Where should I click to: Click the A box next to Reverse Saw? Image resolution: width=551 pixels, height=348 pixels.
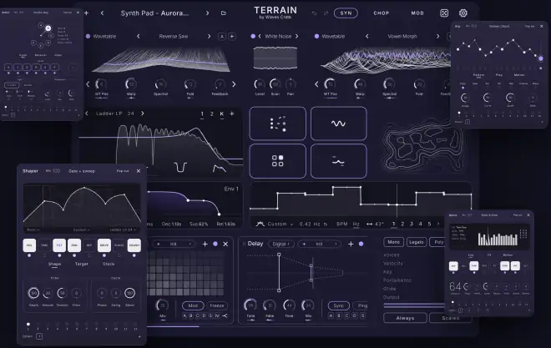coord(222,36)
